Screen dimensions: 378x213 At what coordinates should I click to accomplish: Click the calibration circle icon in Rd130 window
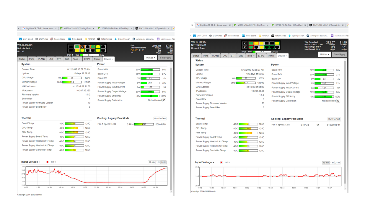164,100
